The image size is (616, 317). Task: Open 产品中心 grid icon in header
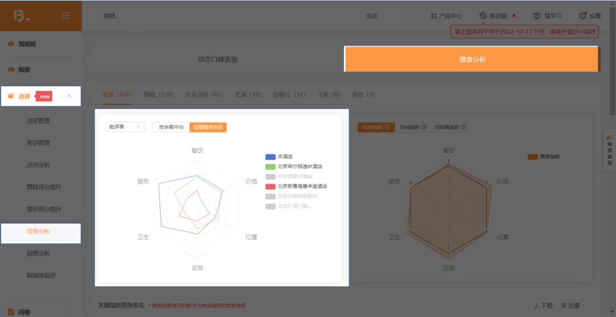(434, 16)
